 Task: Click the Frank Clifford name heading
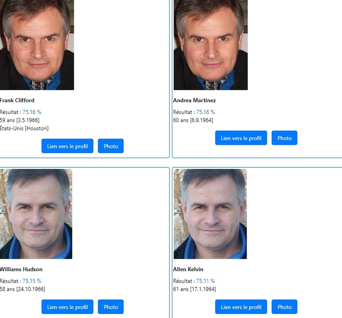[17, 100]
